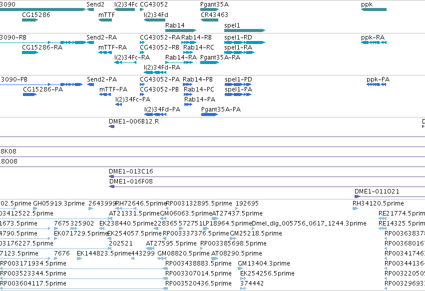Select the 192695 EST marker
Image resolution: width=425 pixels, height=291 pixels.
pyautogui.click(x=237, y=208)
